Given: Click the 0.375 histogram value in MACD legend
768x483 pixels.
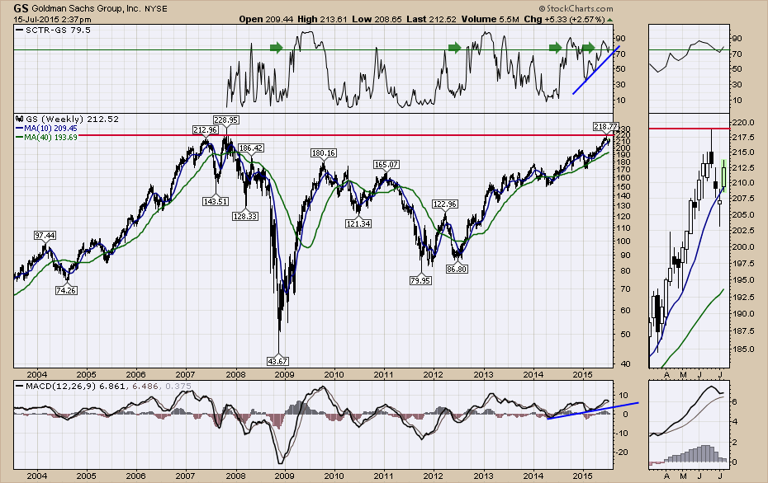Looking at the screenshot, I should pos(178,387).
